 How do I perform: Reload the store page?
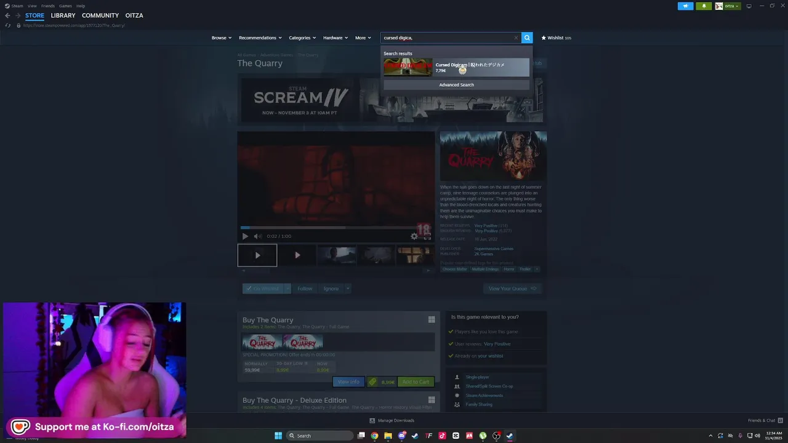pyautogui.click(x=7, y=25)
